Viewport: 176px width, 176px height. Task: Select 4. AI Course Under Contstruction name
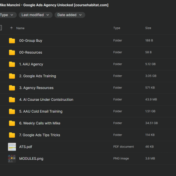(46, 99)
